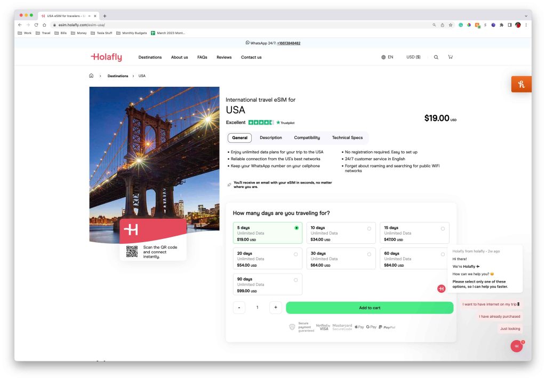
Task: Choose the 30 days unlimited data option
Action: (341, 259)
